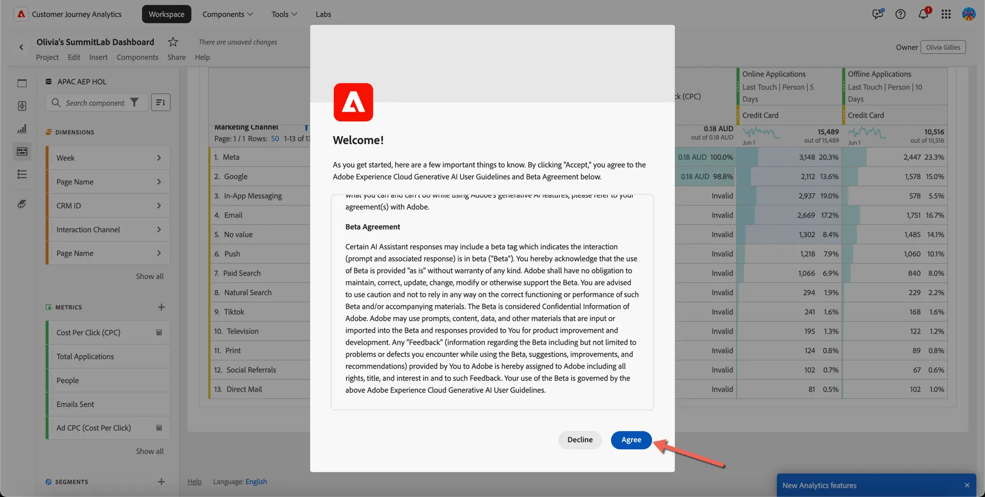Select the Components icon in left rail
The image size is (985, 497).
(x=22, y=151)
